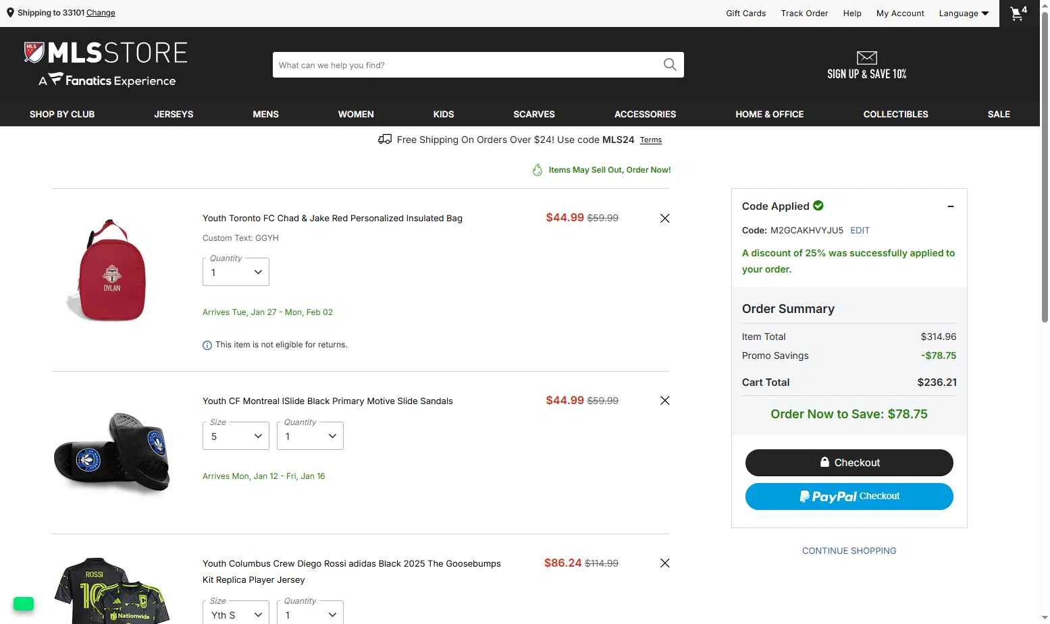
Task: Open Youth CF Montreal Slide Sandals product title
Action: pyautogui.click(x=327, y=401)
